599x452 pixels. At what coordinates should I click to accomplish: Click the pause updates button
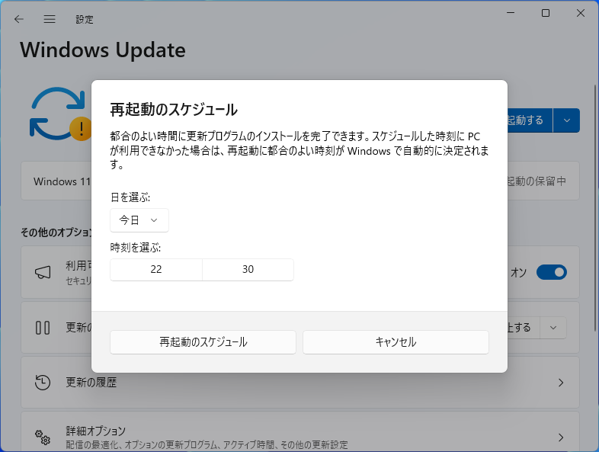click(x=524, y=328)
